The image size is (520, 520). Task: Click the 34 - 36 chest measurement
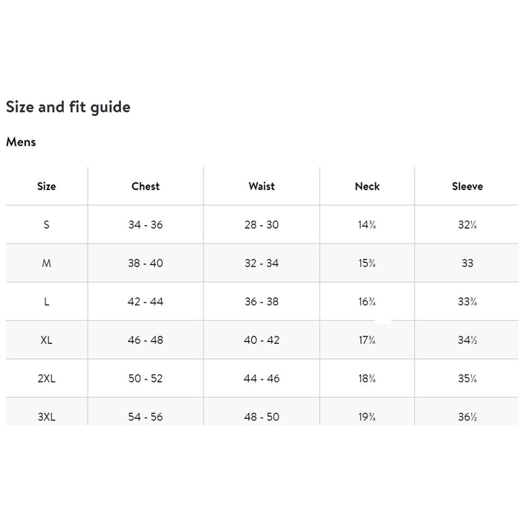click(x=146, y=224)
